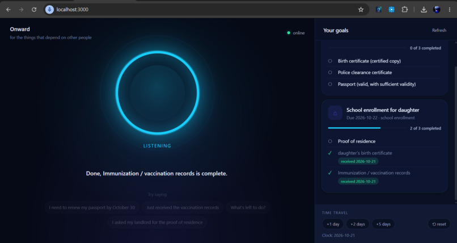Click the house icon on School enrollment card
Image resolution: width=457 pixels, height=243 pixels.
[335, 113]
